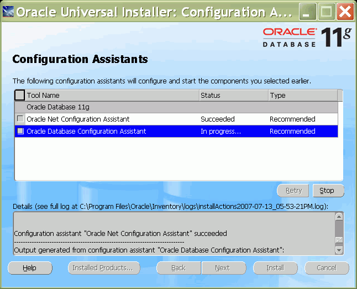Select the Oracle Net Configuration Assistant row

click(111, 119)
